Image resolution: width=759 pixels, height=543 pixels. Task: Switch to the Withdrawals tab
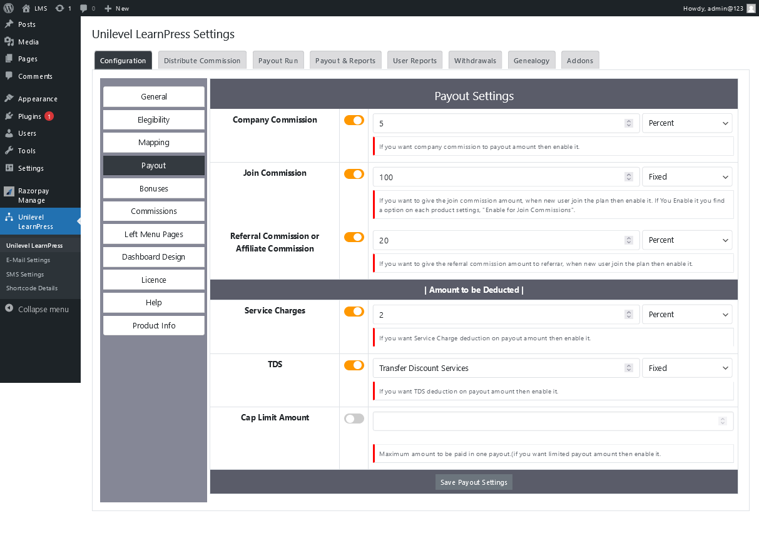point(475,60)
